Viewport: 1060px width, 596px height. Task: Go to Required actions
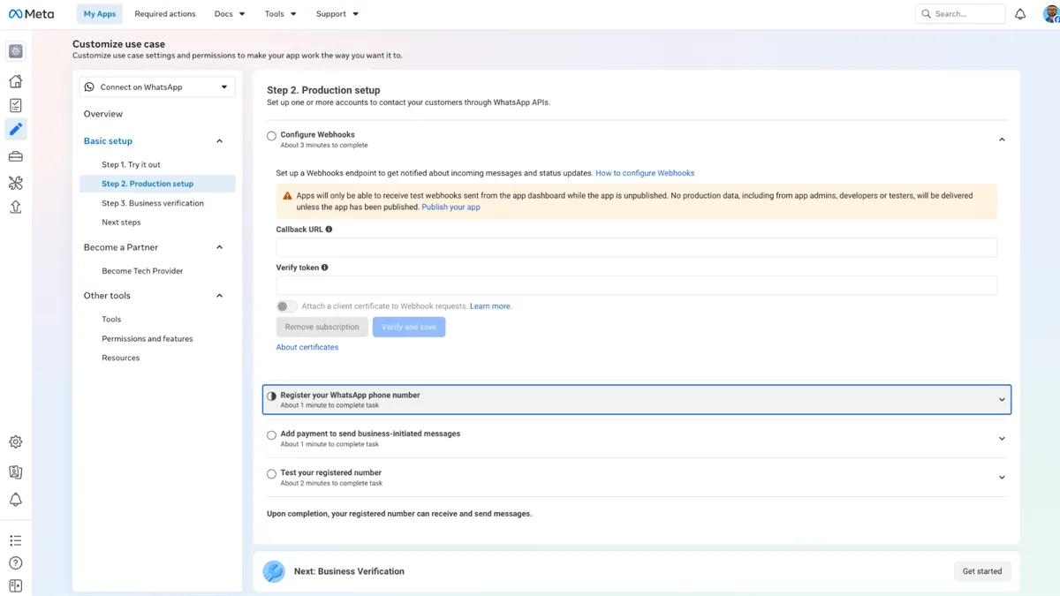coord(165,14)
